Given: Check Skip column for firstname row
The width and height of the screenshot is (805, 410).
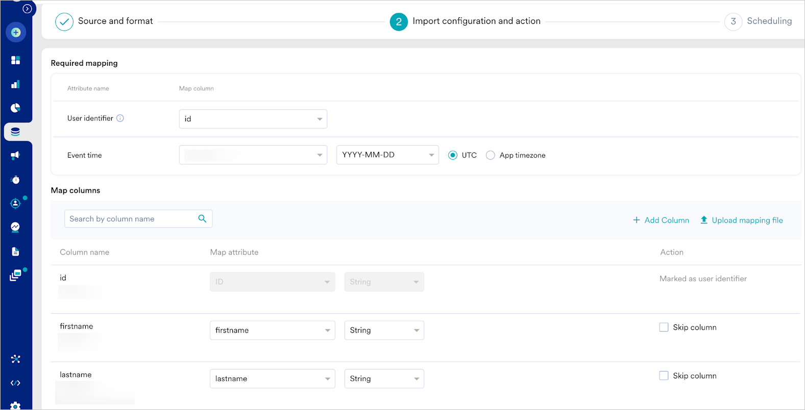Looking at the screenshot, I should click(x=664, y=327).
